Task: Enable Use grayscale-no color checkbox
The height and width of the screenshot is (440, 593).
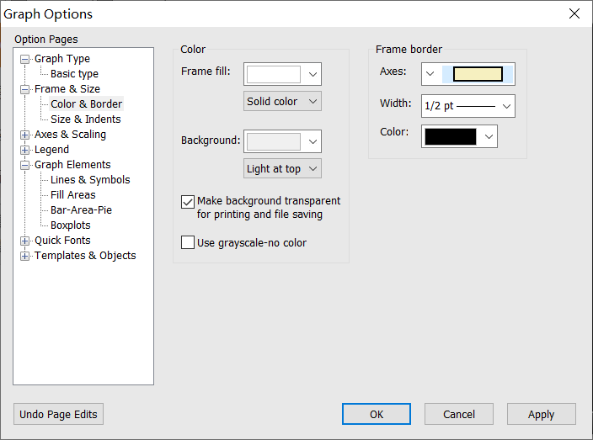Action: (188, 243)
